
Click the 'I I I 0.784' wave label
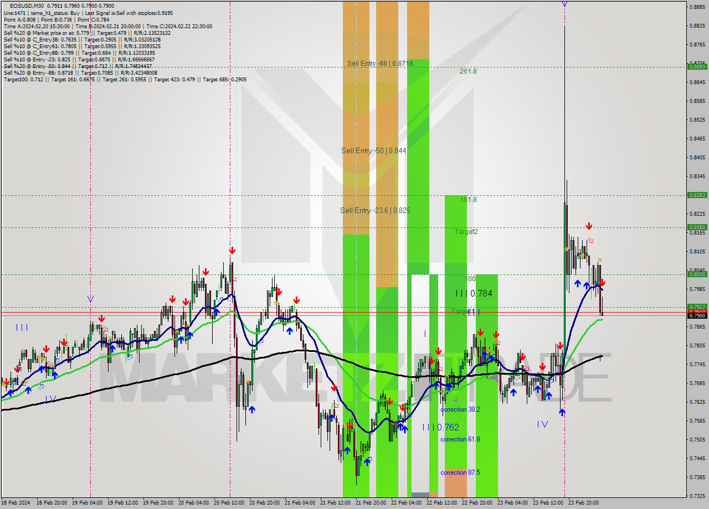pos(474,293)
